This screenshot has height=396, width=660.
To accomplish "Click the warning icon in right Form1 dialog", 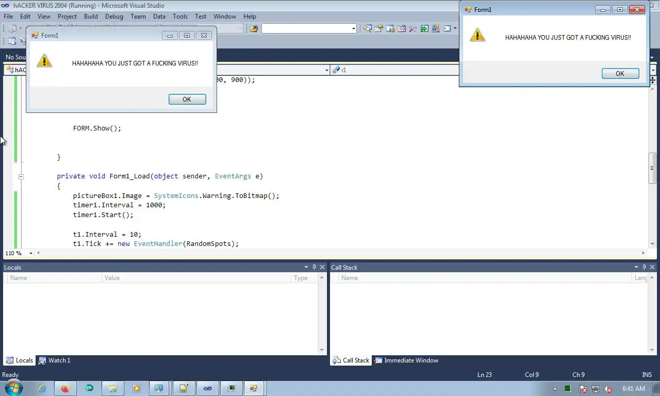I will coord(477,35).
